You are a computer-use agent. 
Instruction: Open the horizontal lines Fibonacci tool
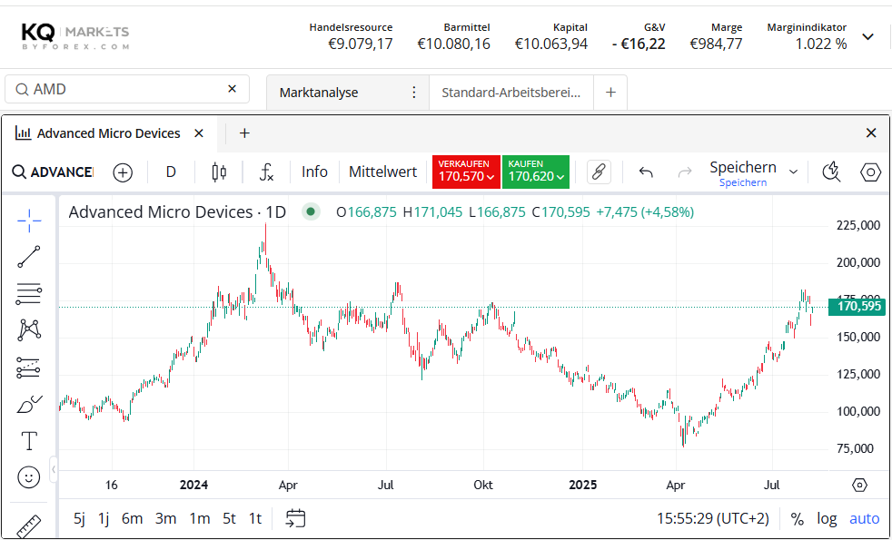click(29, 294)
